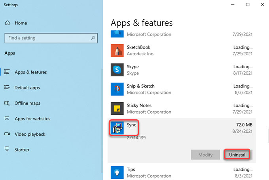Viewport: 269px width, 180px height.
Task: Select the Skype app icon
Action: (x=117, y=70)
